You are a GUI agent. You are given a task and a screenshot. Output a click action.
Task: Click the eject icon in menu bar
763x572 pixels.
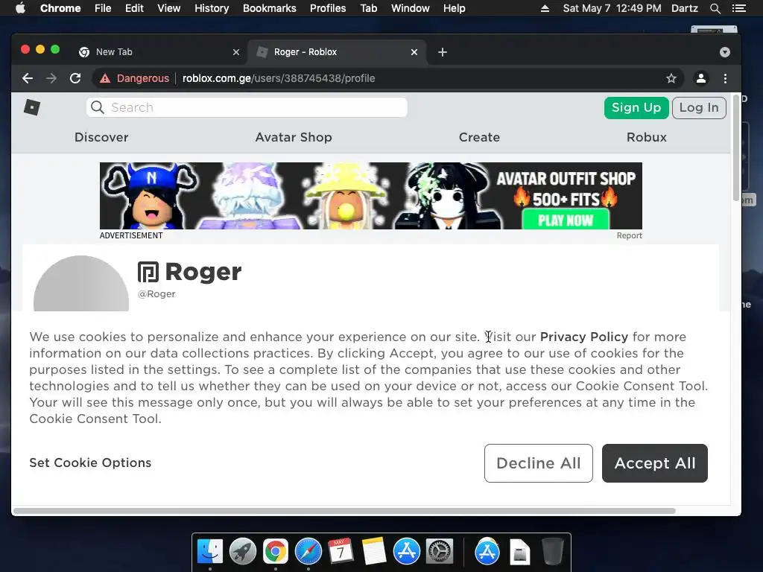click(x=545, y=8)
